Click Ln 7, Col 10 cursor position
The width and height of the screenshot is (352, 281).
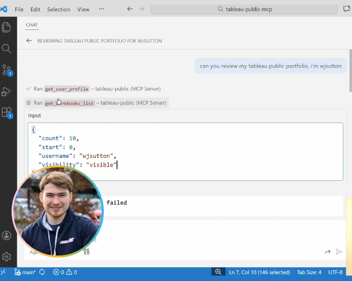coord(260,272)
